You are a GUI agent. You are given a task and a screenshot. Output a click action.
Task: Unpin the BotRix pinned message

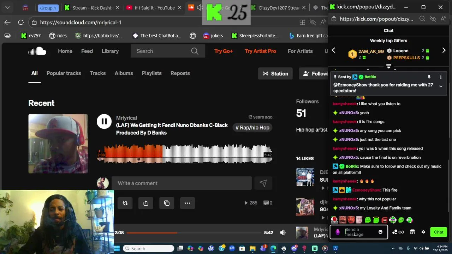429,77
